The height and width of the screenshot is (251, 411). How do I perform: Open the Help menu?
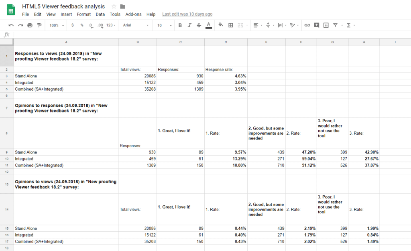pyautogui.click(x=151, y=14)
